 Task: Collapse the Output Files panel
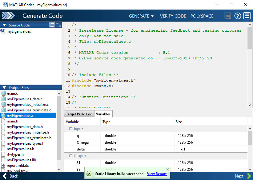(x=4, y=88)
